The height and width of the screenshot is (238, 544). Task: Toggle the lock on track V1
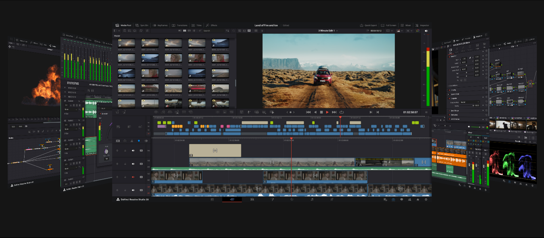tap(125, 190)
